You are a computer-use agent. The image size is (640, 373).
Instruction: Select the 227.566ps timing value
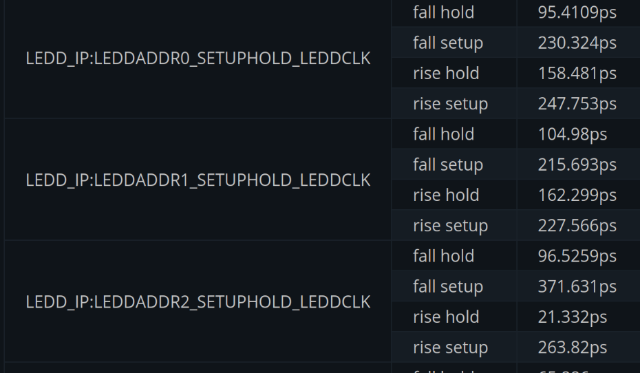point(577,226)
